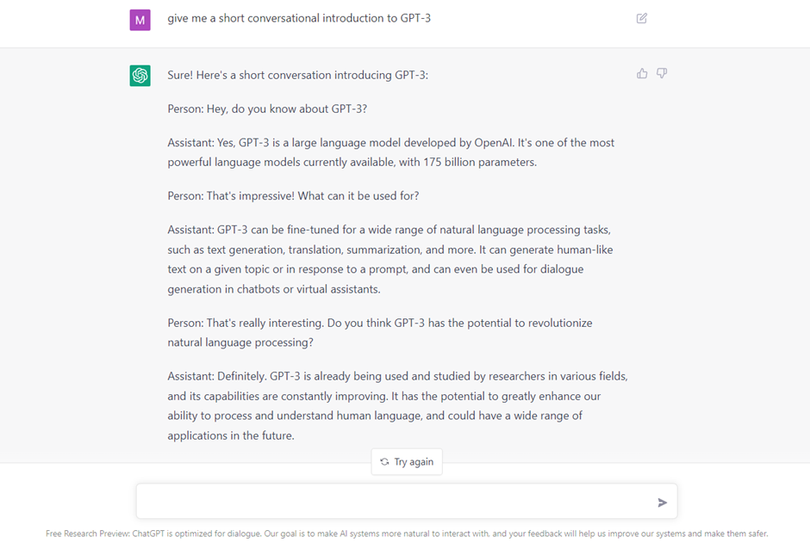Click the regenerate arrows icon inside Try again

point(384,461)
